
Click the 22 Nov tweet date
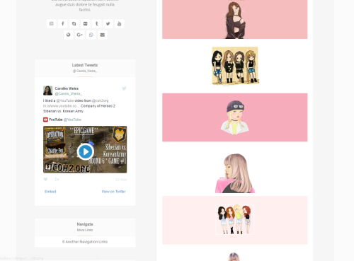click(x=121, y=180)
